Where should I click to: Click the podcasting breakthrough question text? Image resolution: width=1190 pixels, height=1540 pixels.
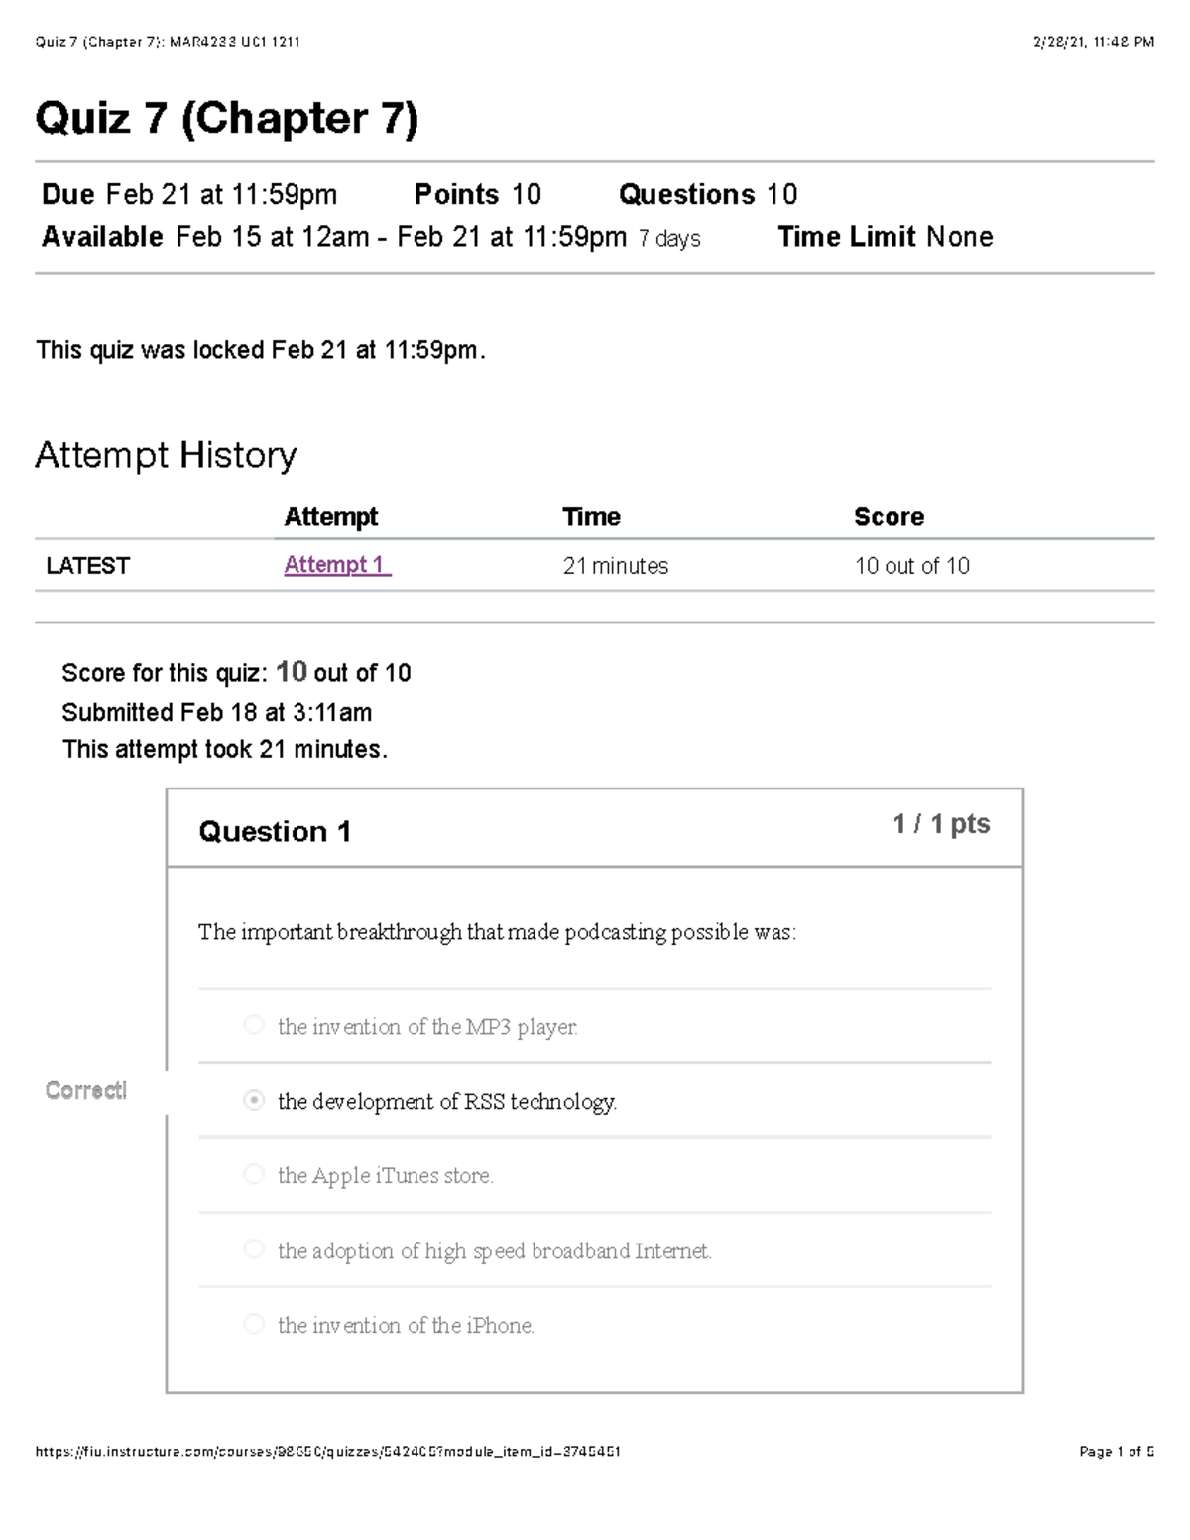pos(497,932)
